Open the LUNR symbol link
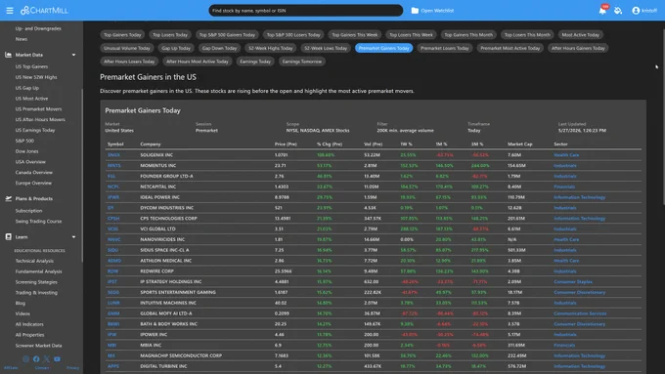Image resolution: width=665 pixels, height=374 pixels. [x=113, y=303]
